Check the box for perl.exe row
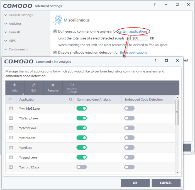Screen dimensions: 195x190 [x=11, y=147]
